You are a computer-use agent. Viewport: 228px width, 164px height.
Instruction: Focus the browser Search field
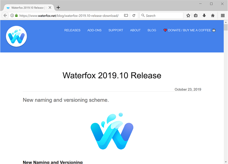(x=163, y=15)
